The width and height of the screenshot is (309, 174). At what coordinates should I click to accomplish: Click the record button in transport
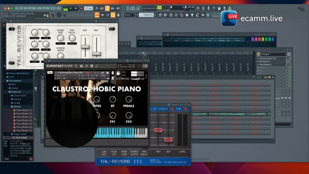point(81,9)
